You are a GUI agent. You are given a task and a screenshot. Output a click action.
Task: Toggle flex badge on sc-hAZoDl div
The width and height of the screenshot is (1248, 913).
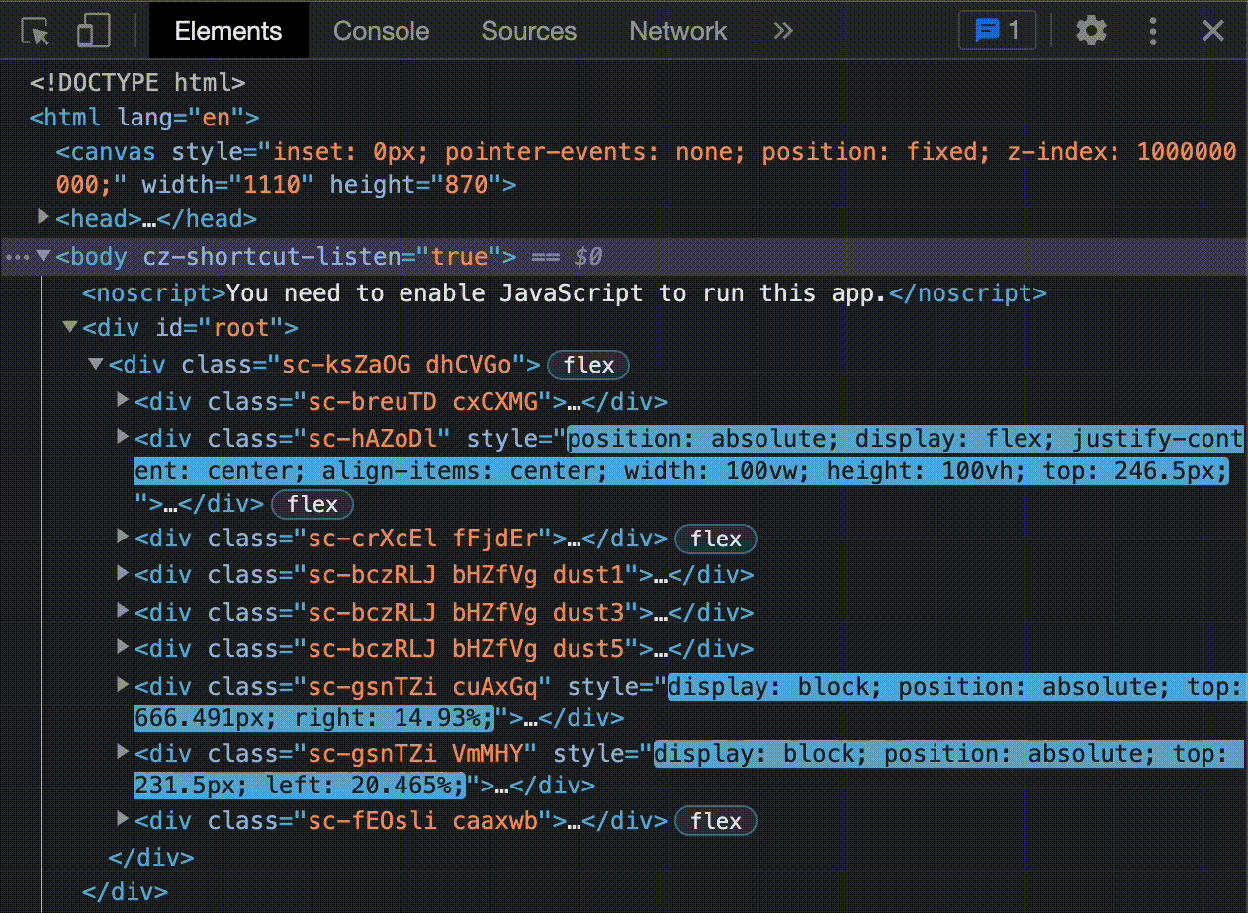tap(312, 504)
